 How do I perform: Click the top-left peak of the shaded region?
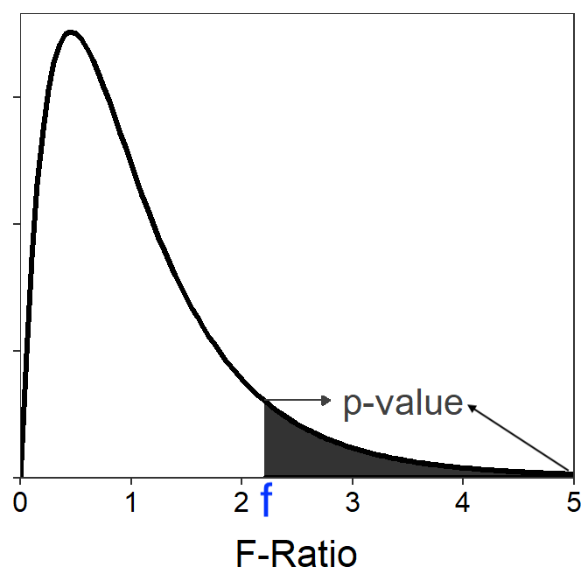click(x=266, y=405)
